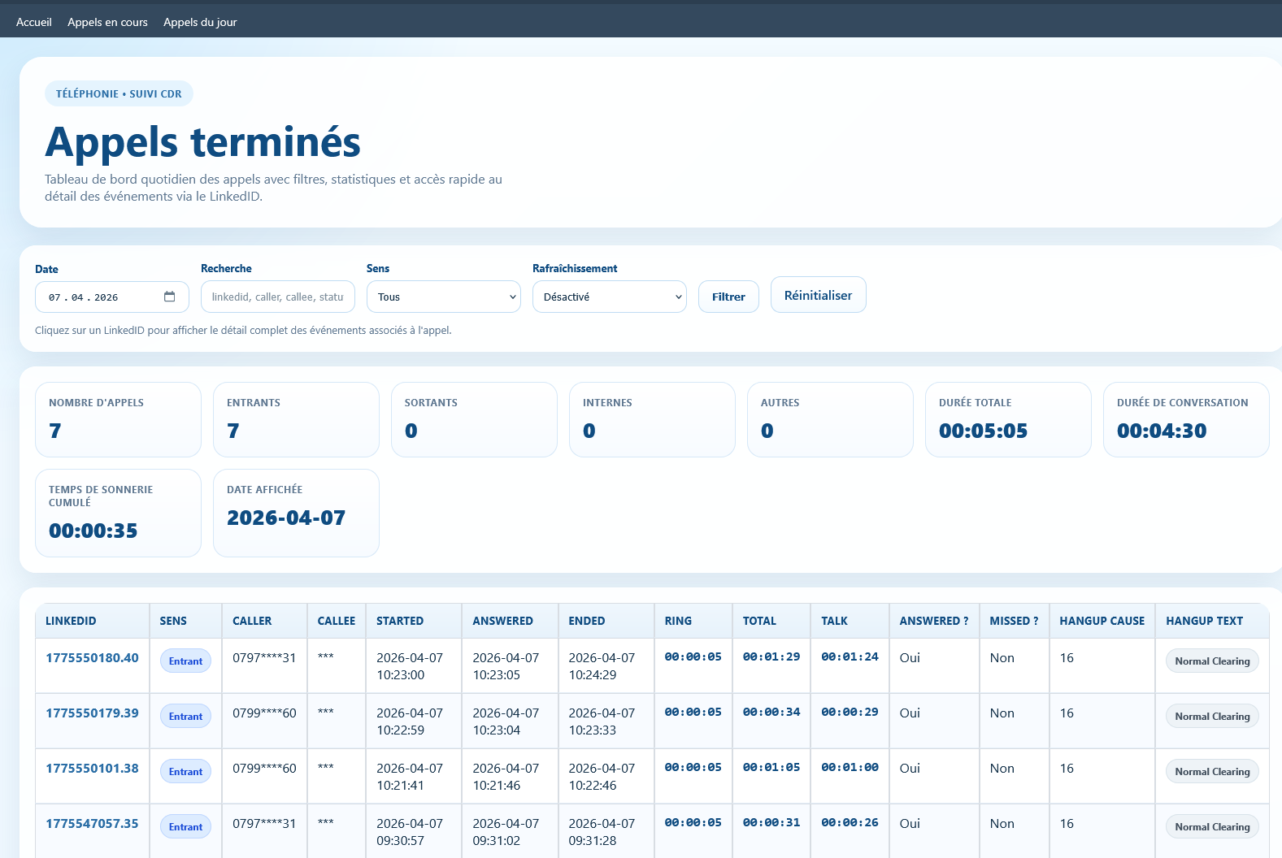Click the Sortants stat card
The height and width of the screenshot is (858, 1282).
tap(474, 419)
